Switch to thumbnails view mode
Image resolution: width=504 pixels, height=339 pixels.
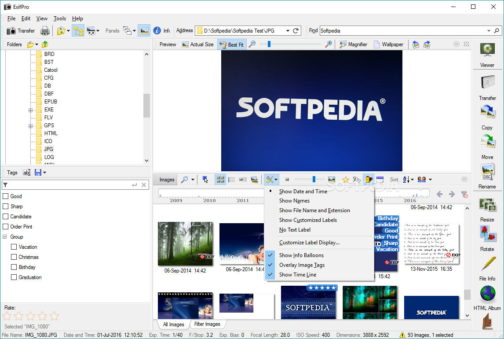coord(220,180)
